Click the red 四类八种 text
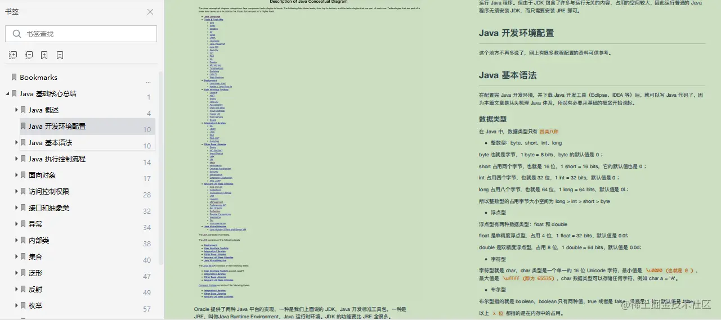Screen dimensions: 721x320 [549, 132]
